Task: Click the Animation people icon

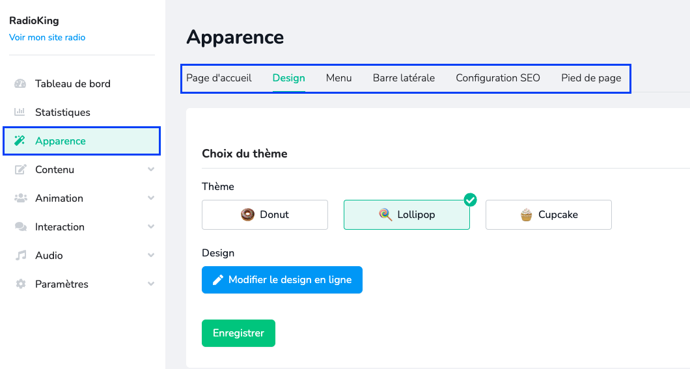Action: (20, 198)
